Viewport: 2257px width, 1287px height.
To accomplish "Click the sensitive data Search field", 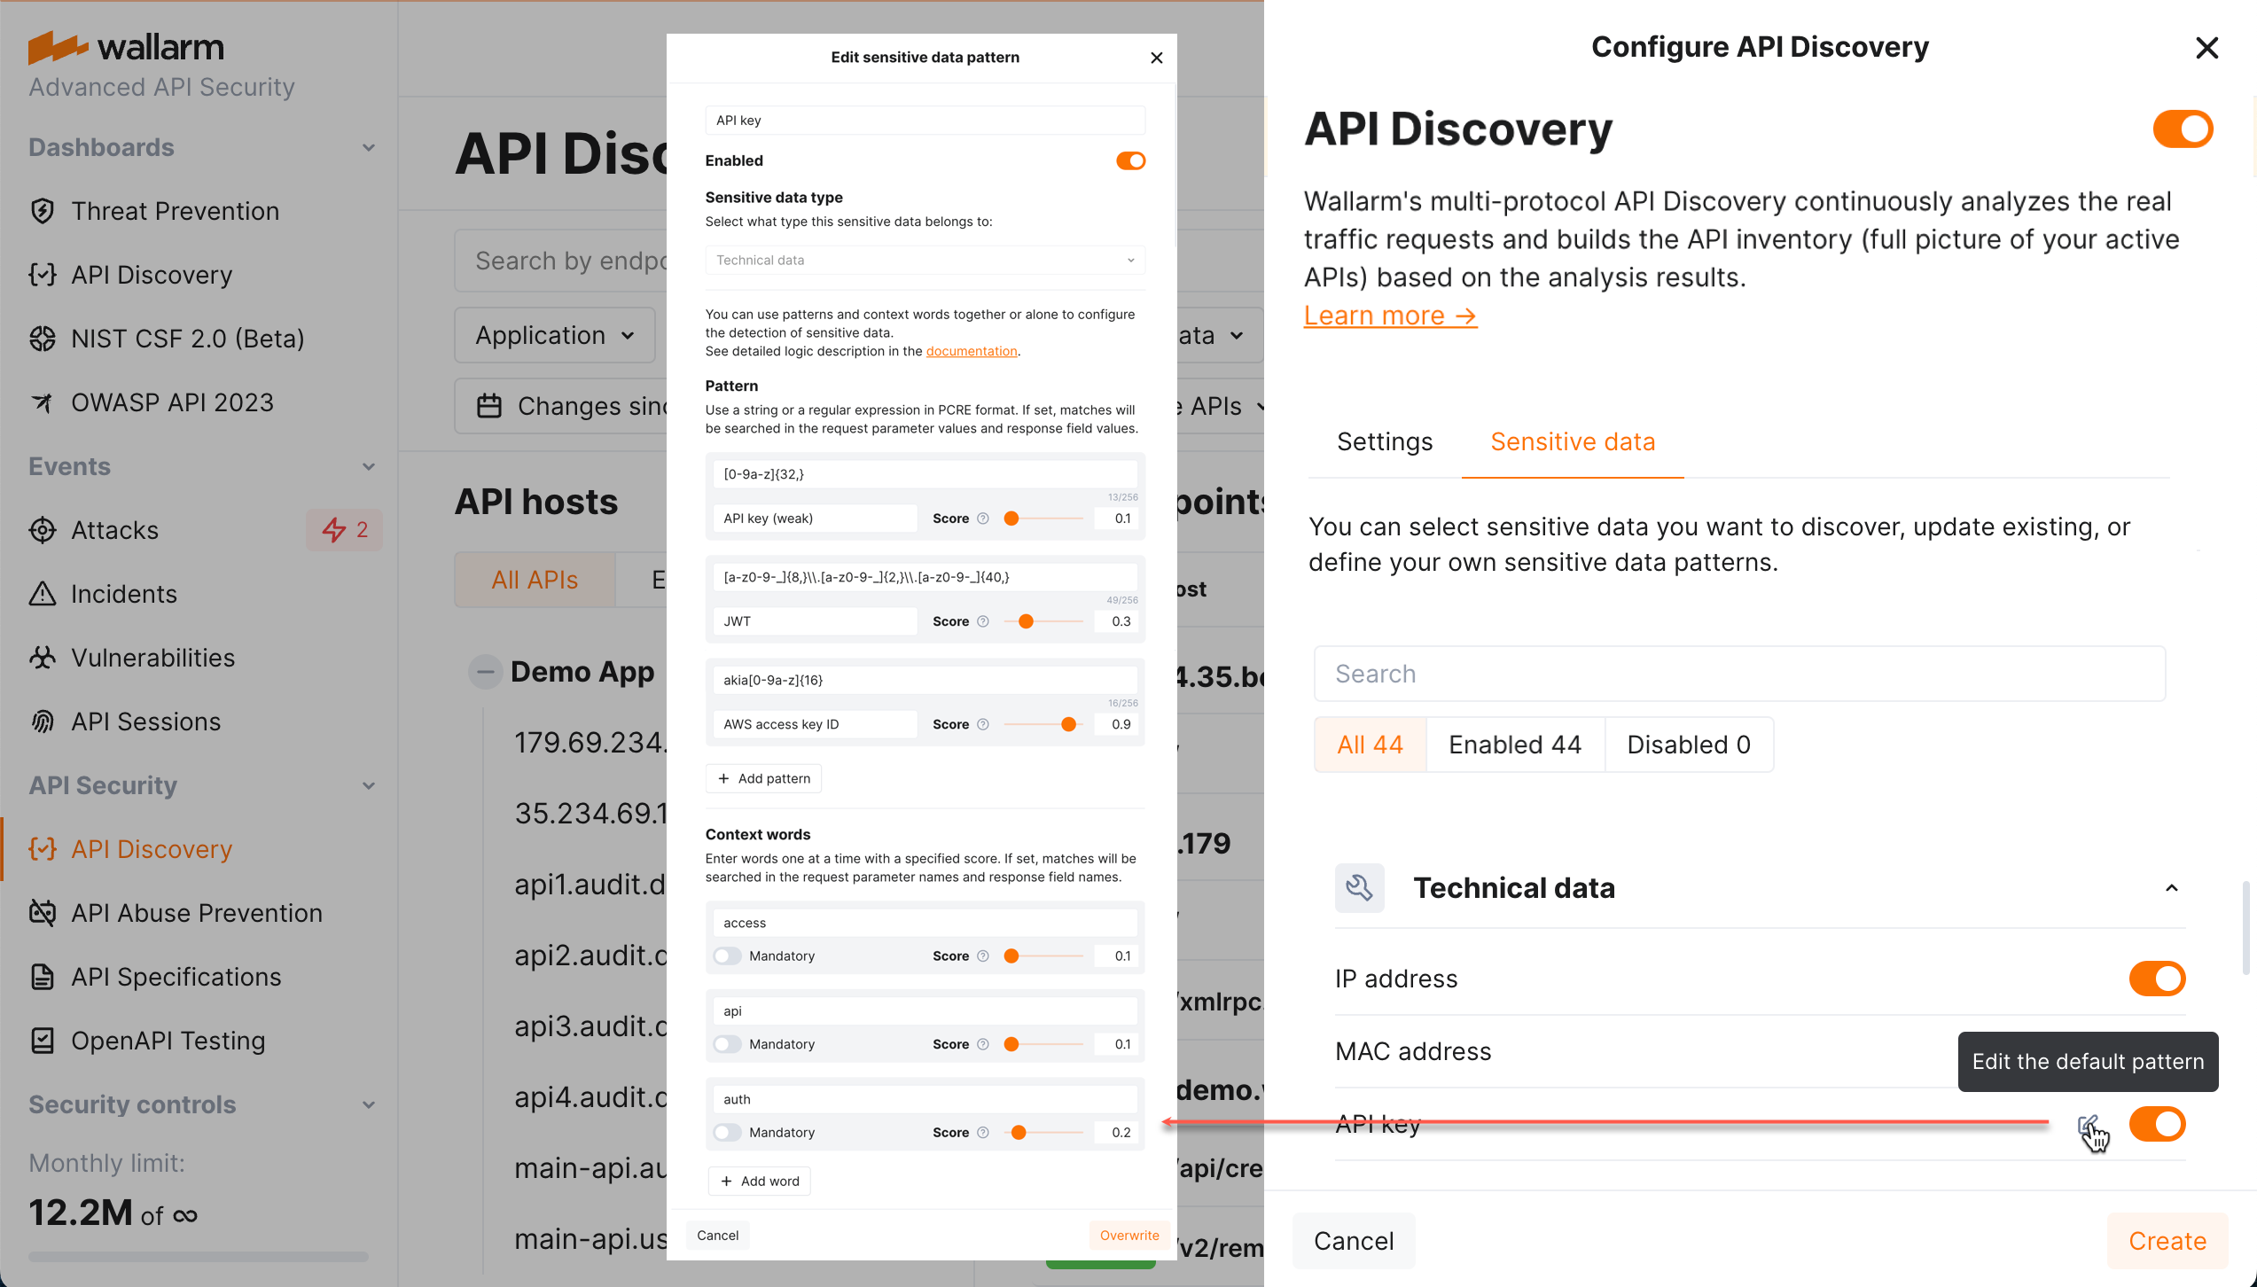I will [x=1738, y=674].
